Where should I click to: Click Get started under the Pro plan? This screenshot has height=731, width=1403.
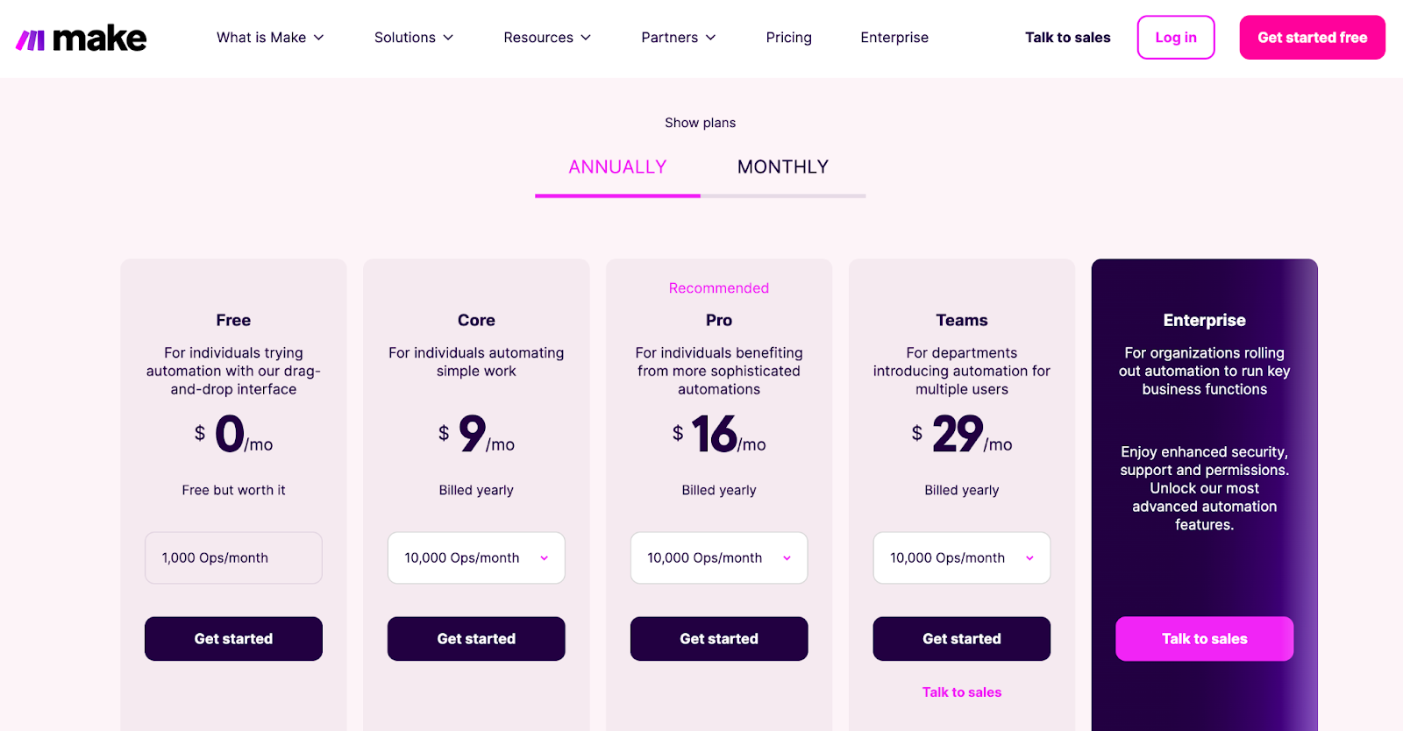(x=718, y=638)
